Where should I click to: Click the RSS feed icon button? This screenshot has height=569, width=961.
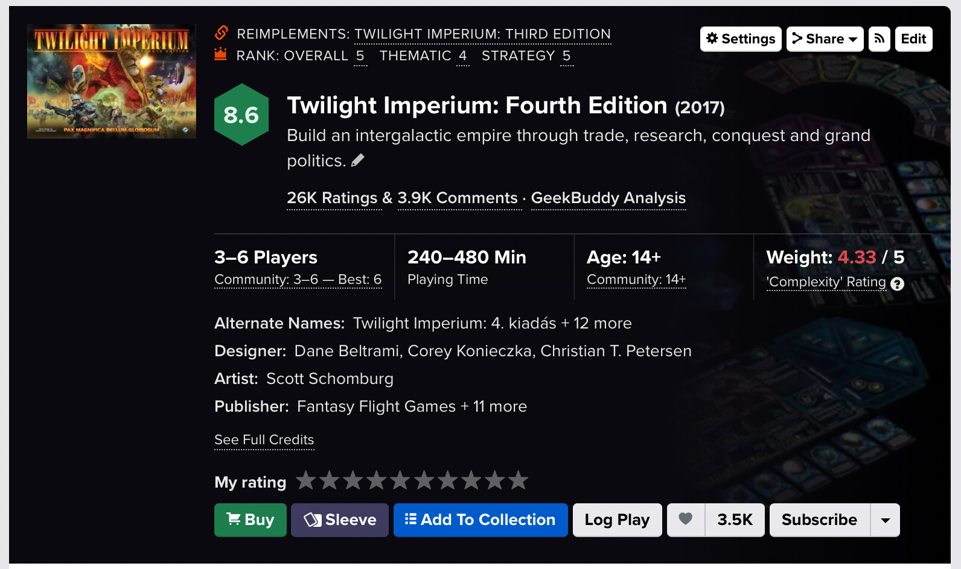click(x=879, y=39)
